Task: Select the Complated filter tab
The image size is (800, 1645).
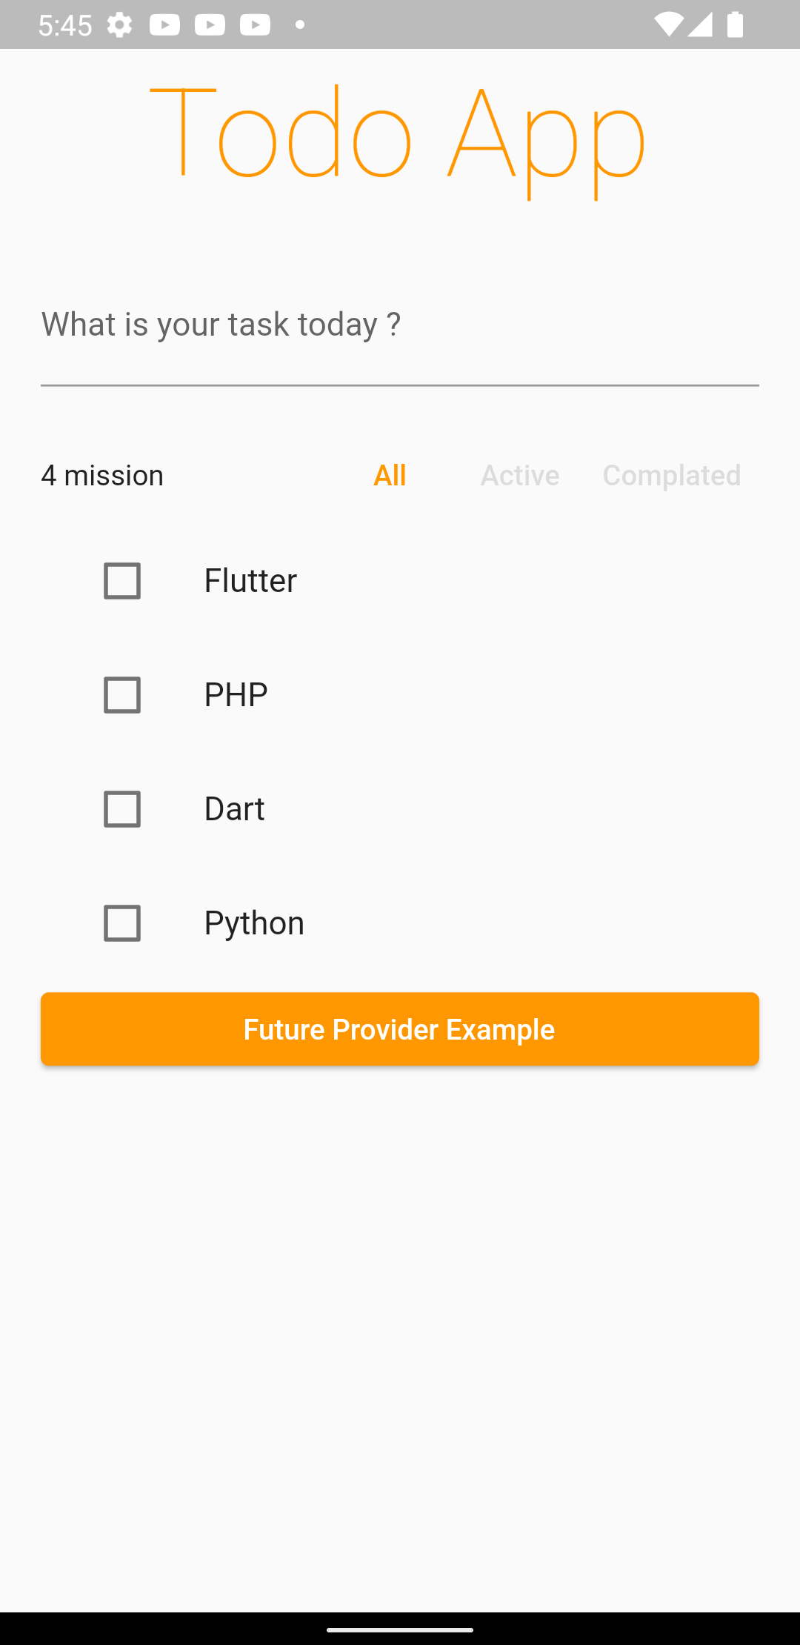Action: pos(672,475)
